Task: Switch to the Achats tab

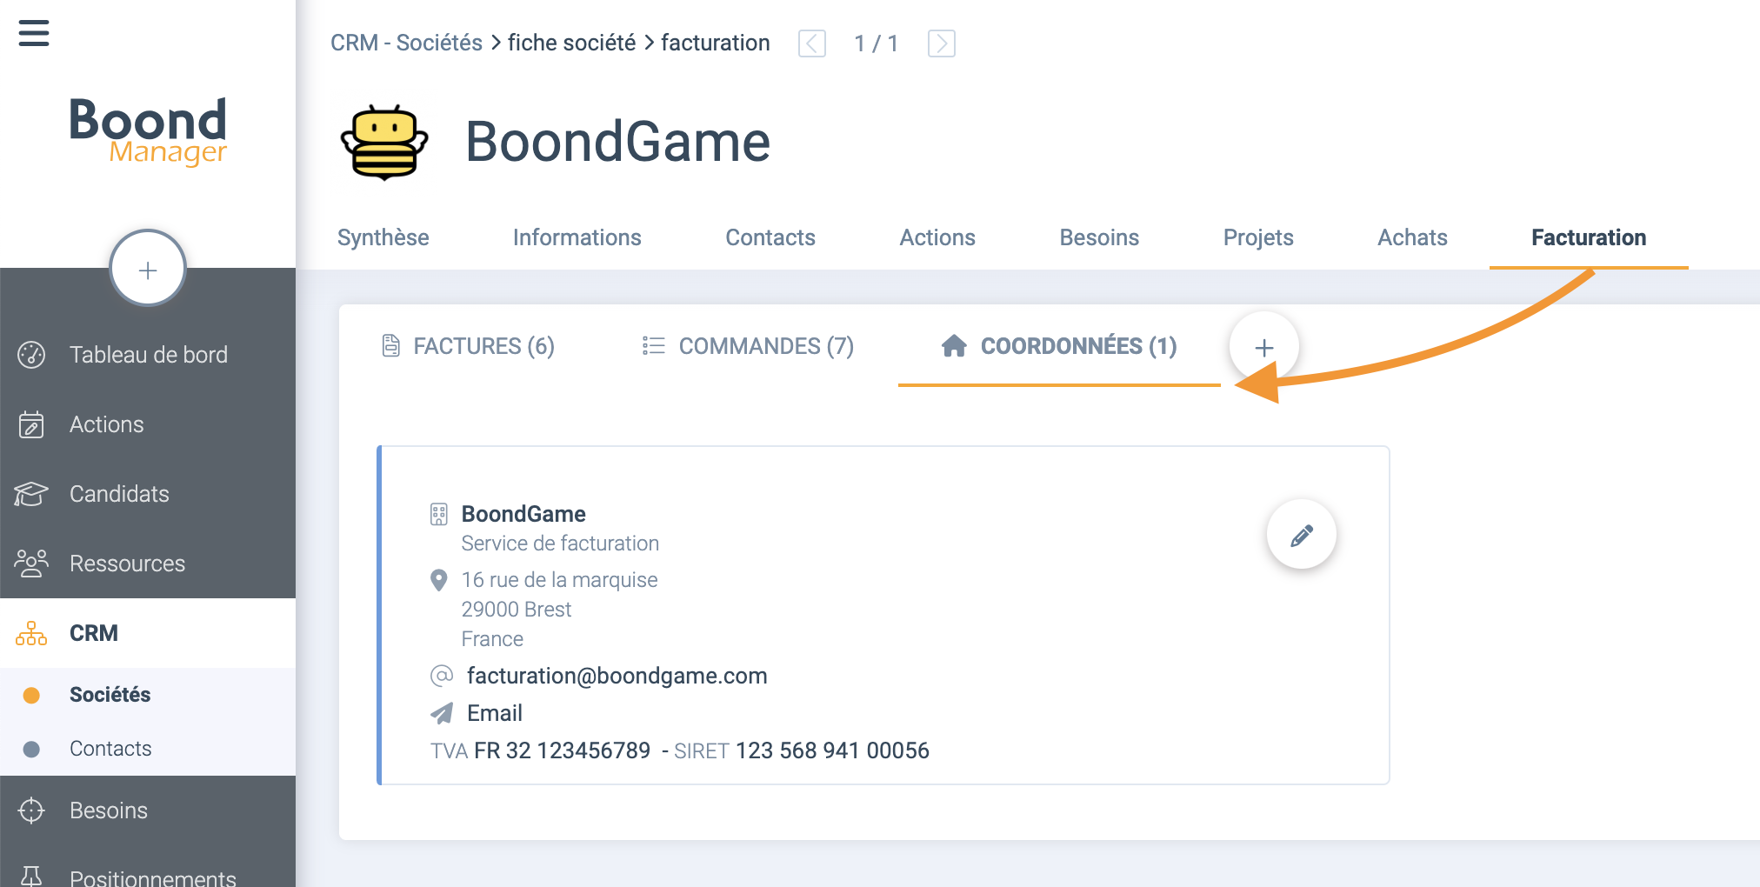Action: (1412, 237)
